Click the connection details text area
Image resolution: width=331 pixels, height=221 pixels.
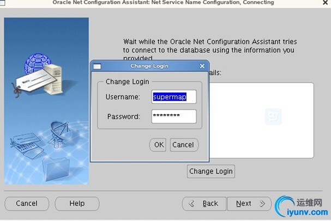point(261,120)
